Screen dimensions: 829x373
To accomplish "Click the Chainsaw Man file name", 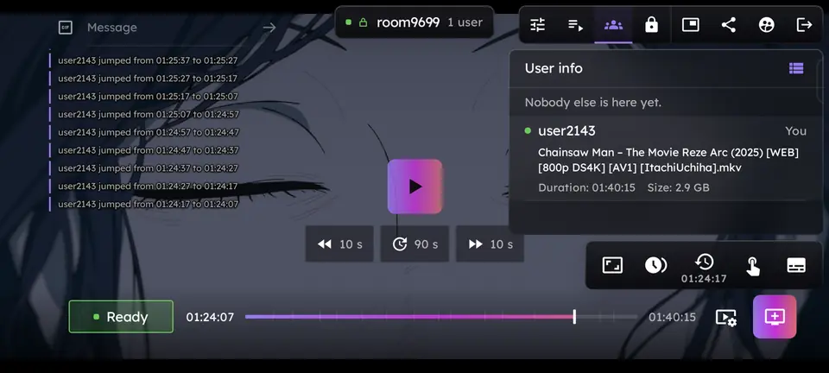I will [668, 160].
